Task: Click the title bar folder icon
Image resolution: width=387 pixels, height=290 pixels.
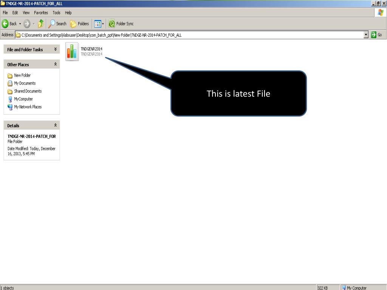Action: click(3, 3)
